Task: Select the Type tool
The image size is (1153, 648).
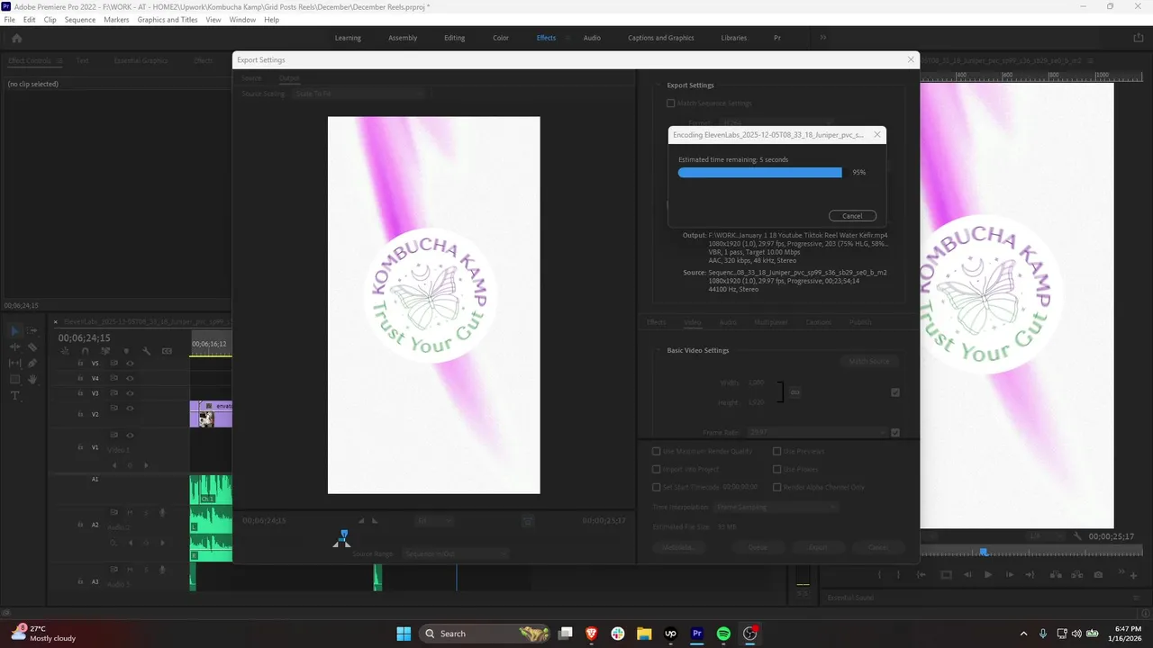Action: coord(14,395)
